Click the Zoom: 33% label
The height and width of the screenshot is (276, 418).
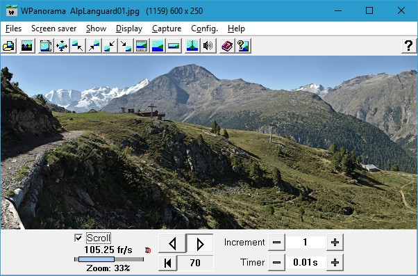pyautogui.click(x=108, y=268)
